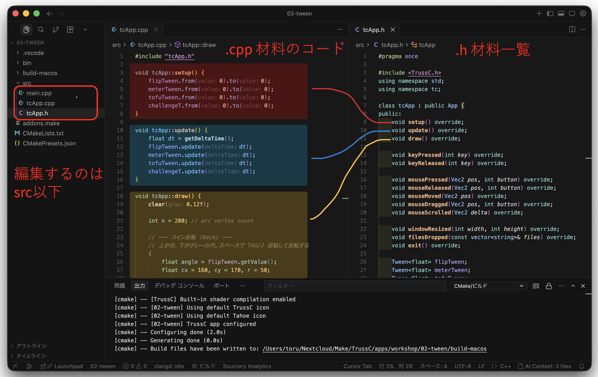Close the tcApp.cpp tab
Image resolution: width=598 pixels, height=377 pixels.
click(x=156, y=30)
